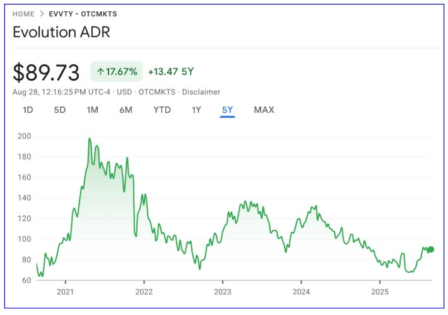Click the +13.47 5Y change text
The height and width of the screenshot is (315, 448).
click(171, 71)
